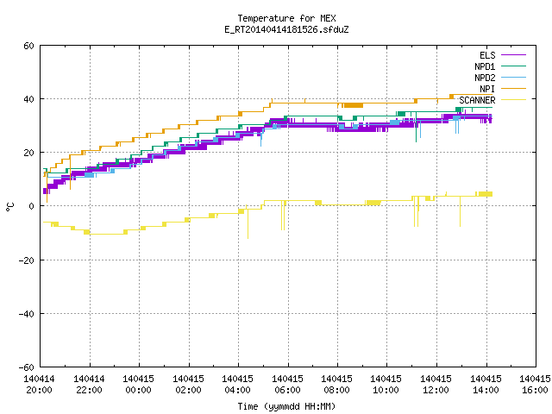Click the y-axis tick label -40
Viewport: 552px width, 414px height.
click(x=27, y=314)
